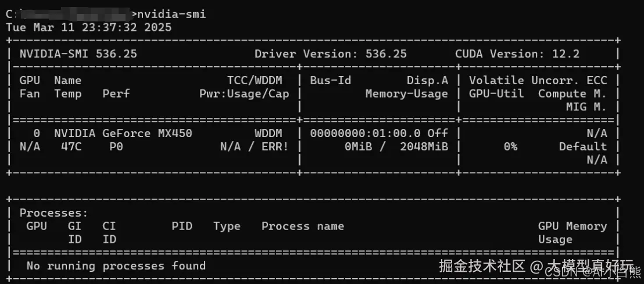Click the 'GPU Memory' column header
The height and width of the screenshot is (284, 644).
tap(573, 226)
